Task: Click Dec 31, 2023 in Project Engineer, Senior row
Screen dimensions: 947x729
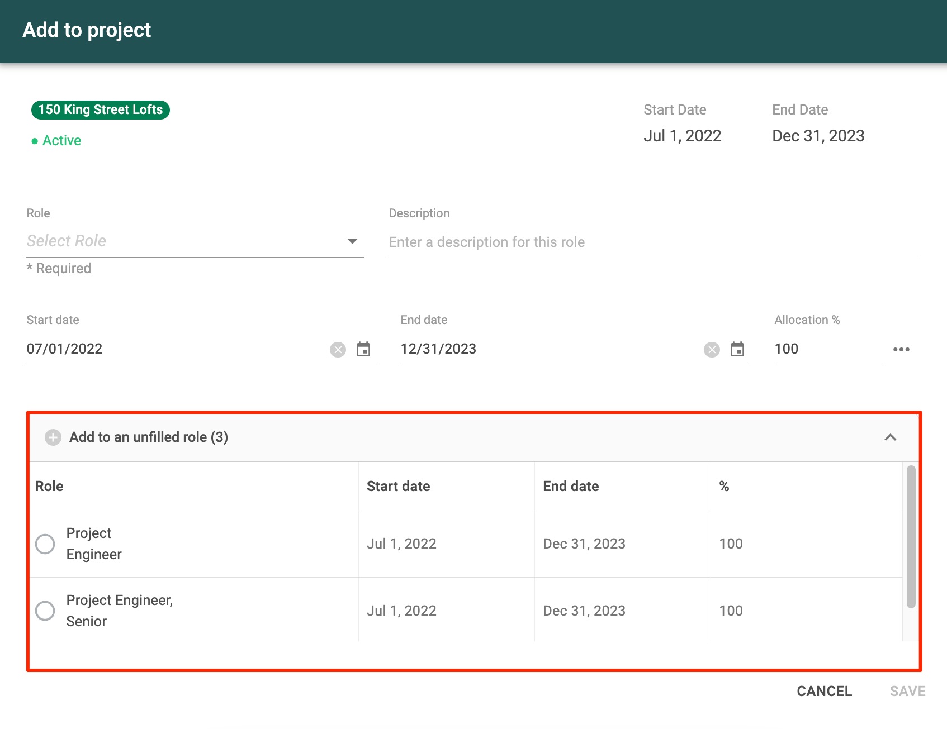Action: (584, 611)
